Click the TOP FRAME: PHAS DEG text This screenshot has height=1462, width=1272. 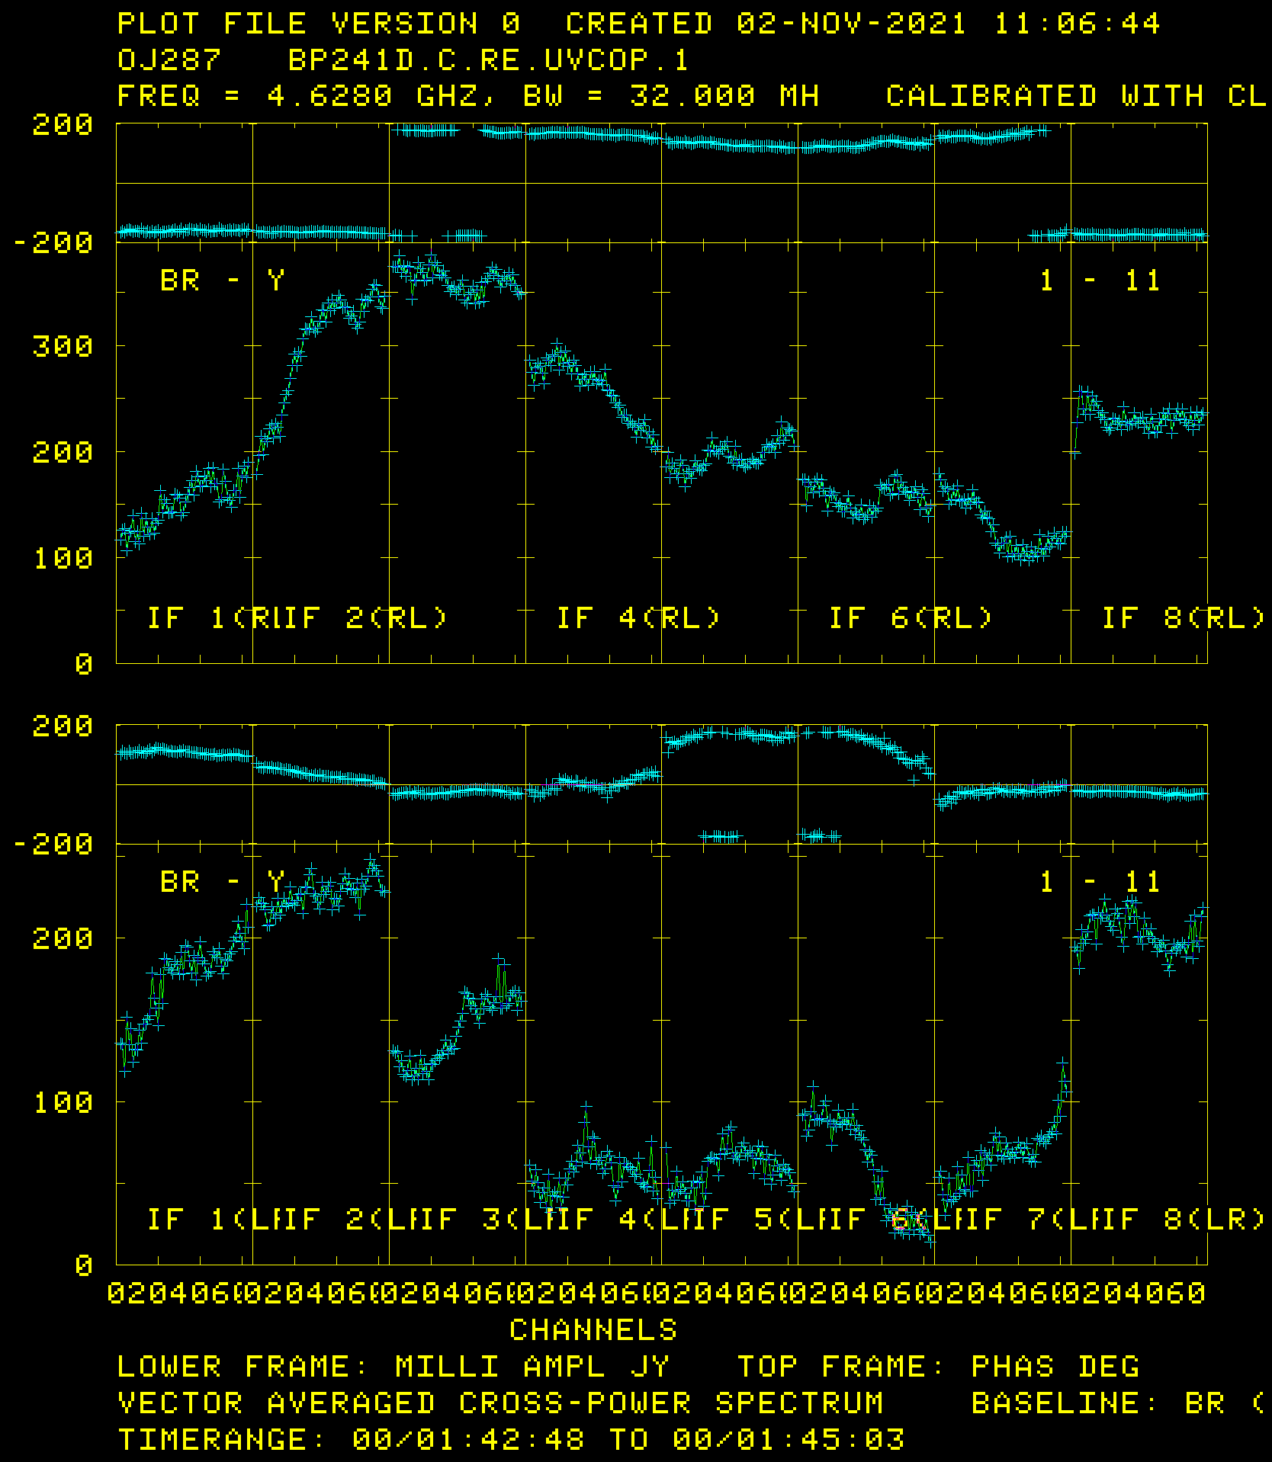938,1367
